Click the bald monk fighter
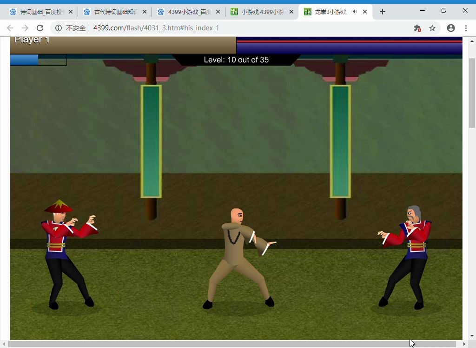 239,259
